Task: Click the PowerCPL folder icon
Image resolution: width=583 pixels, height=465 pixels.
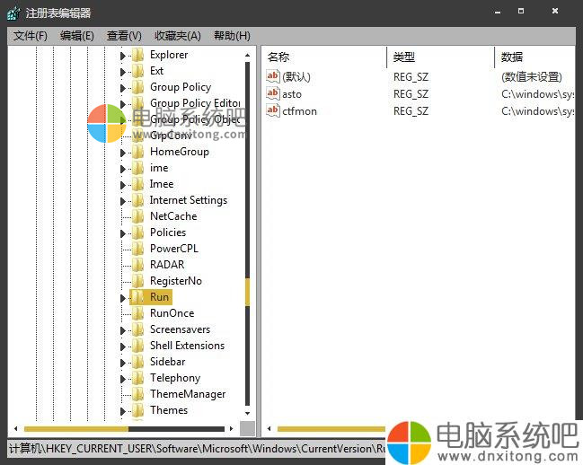Action: pyautogui.click(x=138, y=249)
